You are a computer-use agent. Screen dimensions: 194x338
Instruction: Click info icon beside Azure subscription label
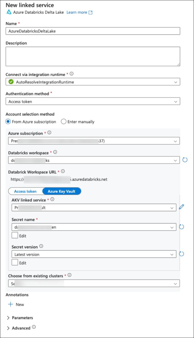[49, 133]
